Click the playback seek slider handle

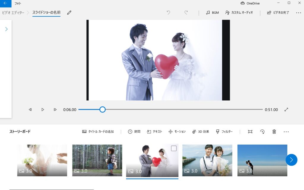(x=102, y=110)
